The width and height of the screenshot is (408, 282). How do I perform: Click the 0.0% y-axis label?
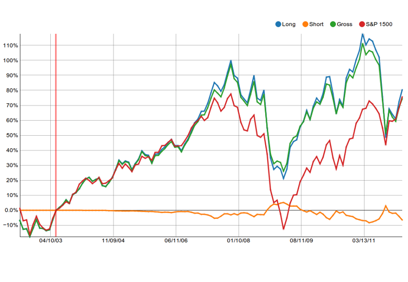[x=12, y=210]
